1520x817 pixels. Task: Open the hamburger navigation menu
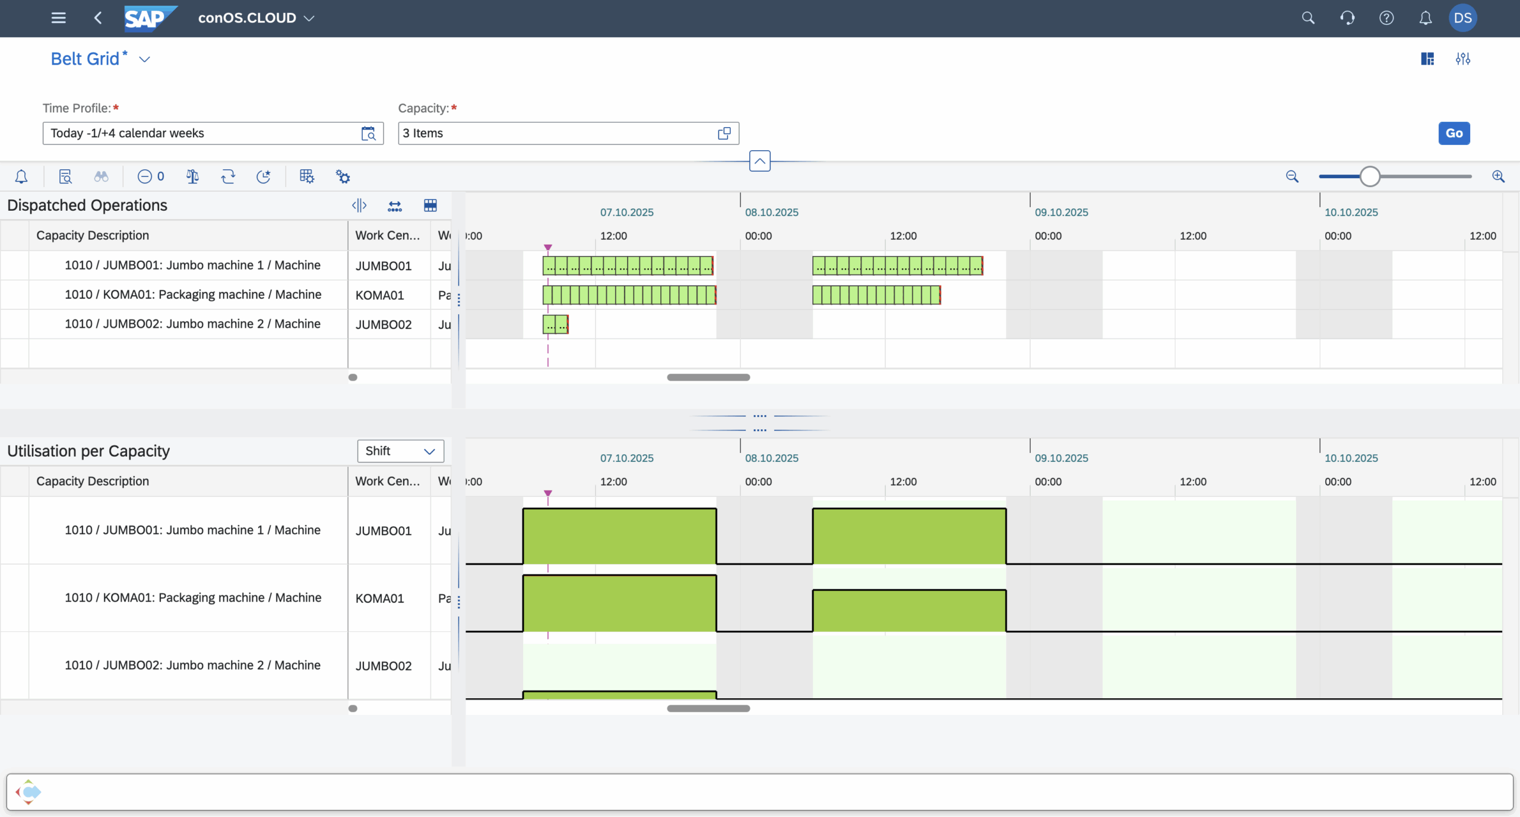58,18
